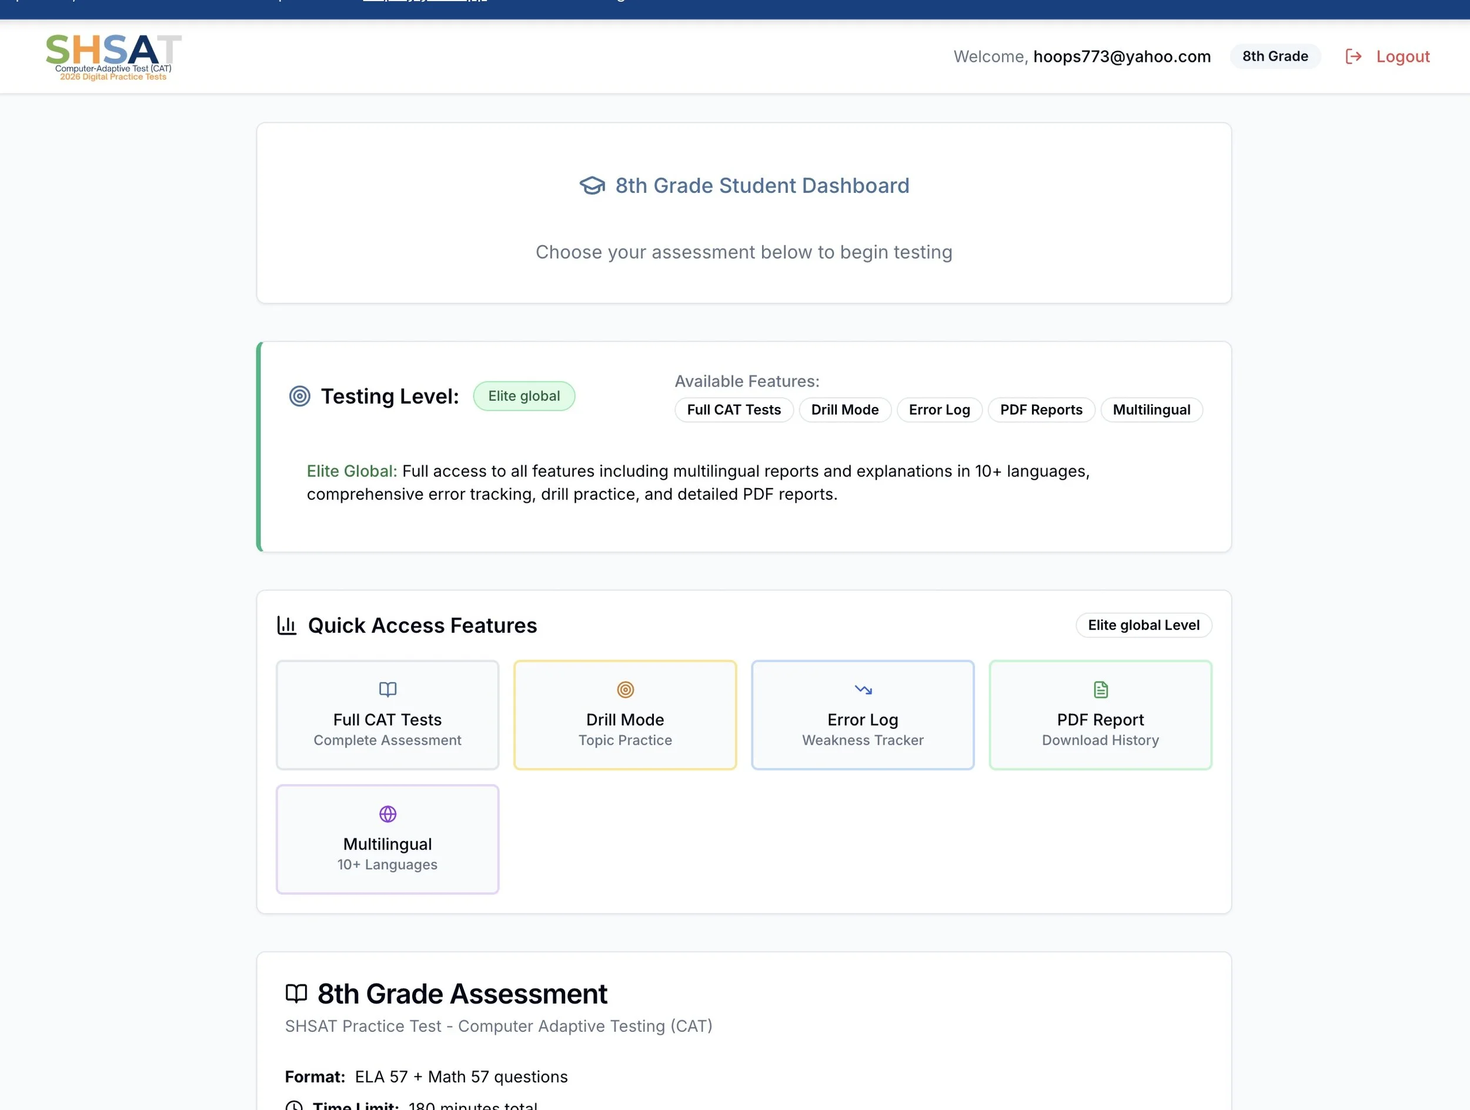The height and width of the screenshot is (1110, 1470).
Task: Click the 8th Grade badge in header
Action: point(1275,56)
